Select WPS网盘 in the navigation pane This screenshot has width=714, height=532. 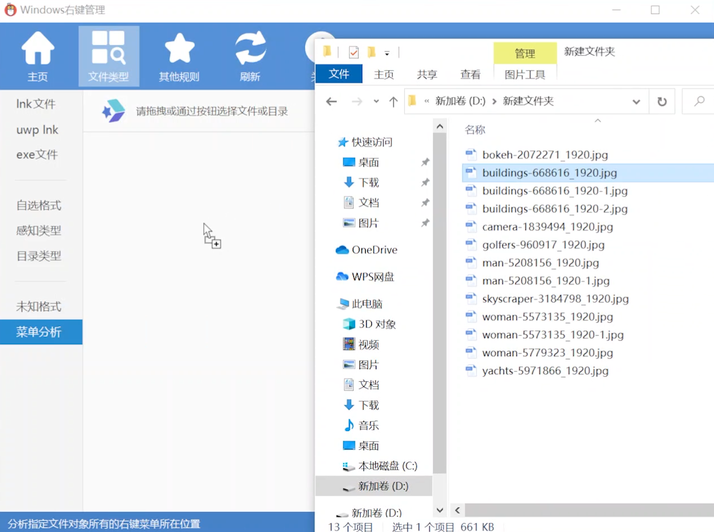(x=365, y=276)
